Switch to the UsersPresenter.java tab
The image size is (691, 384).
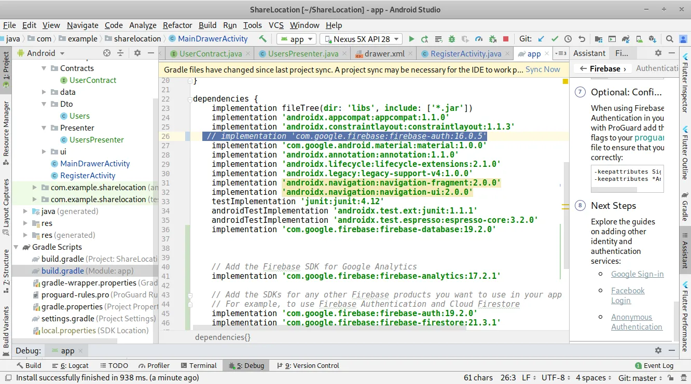pos(303,53)
